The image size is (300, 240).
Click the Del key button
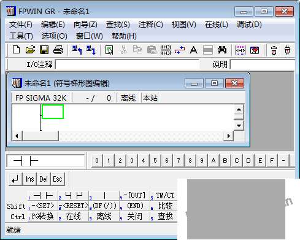pos(44,179)
